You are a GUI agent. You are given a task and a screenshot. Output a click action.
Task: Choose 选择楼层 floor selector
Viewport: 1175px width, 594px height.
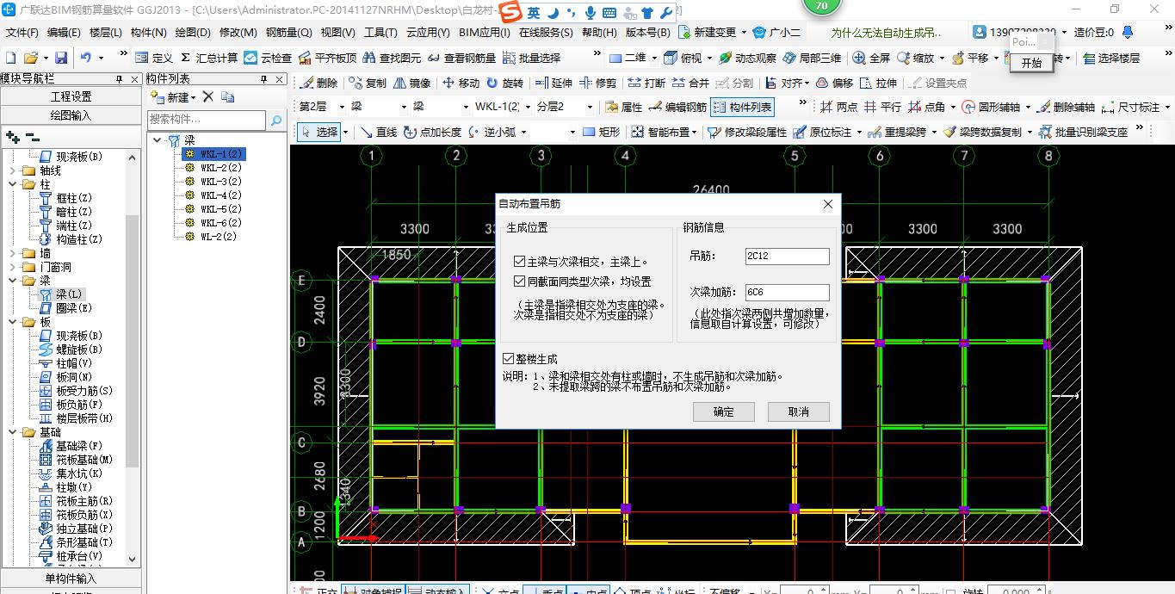pyautogui.click(x=1111, y=58)
